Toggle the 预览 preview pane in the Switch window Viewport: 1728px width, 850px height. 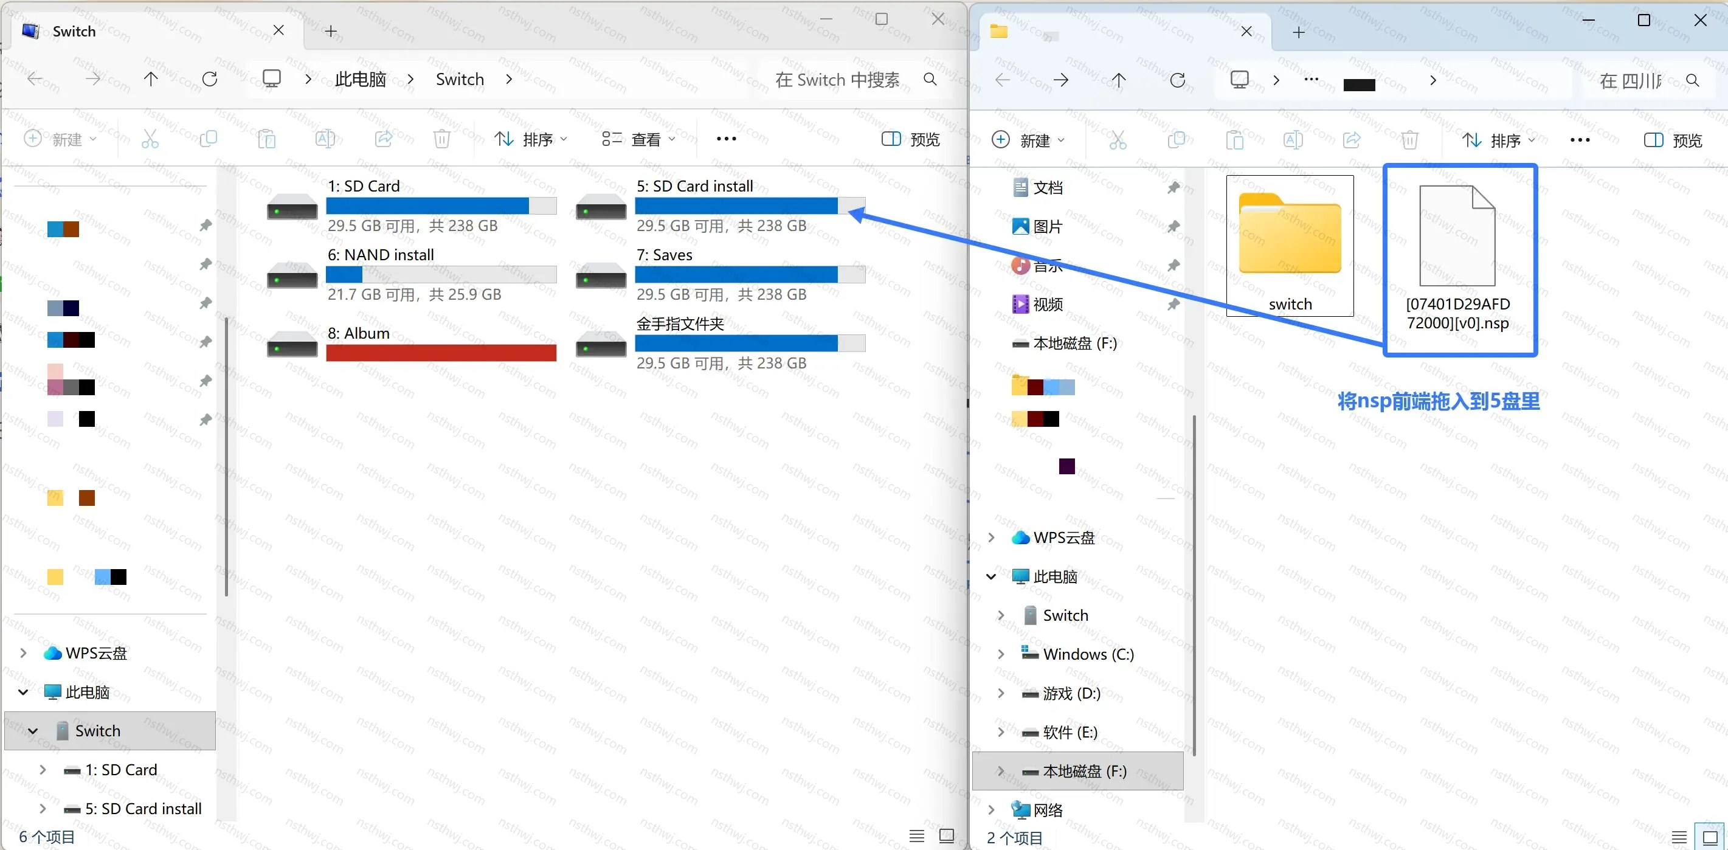pos(910,139)
